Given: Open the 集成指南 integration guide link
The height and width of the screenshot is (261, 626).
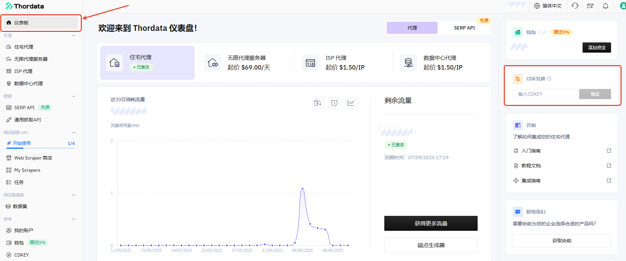Looking at the screenshot, I should [x=562, y=181].
